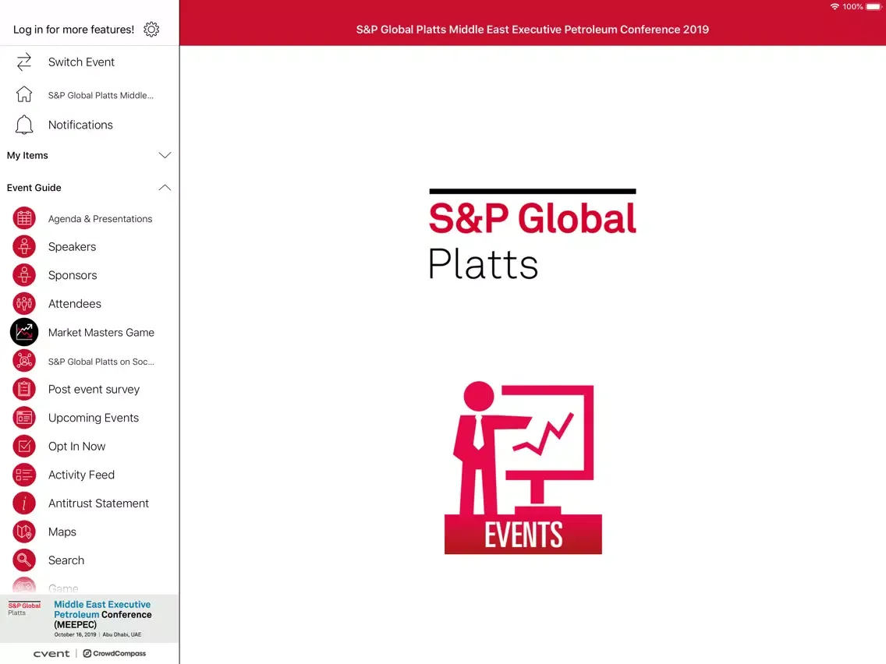Click the Maps icon

(24, 532)
